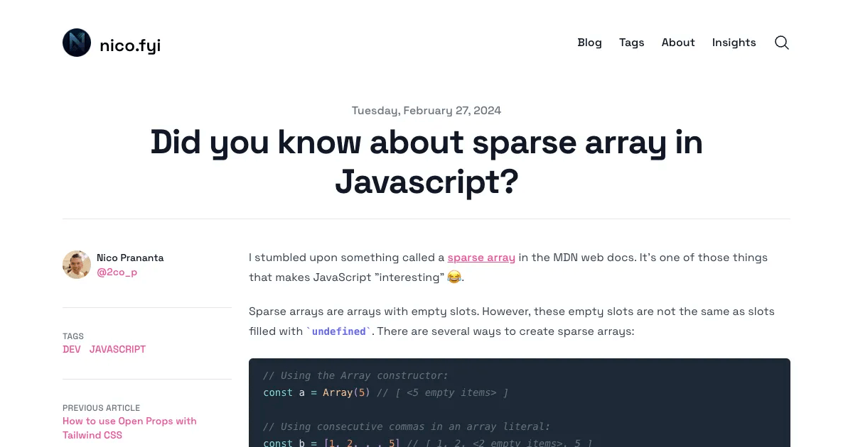Click the date Tuesday, February 27, 2024
Image resolution: width=853 pixels, height=447 pixels.
coord(426,111)
